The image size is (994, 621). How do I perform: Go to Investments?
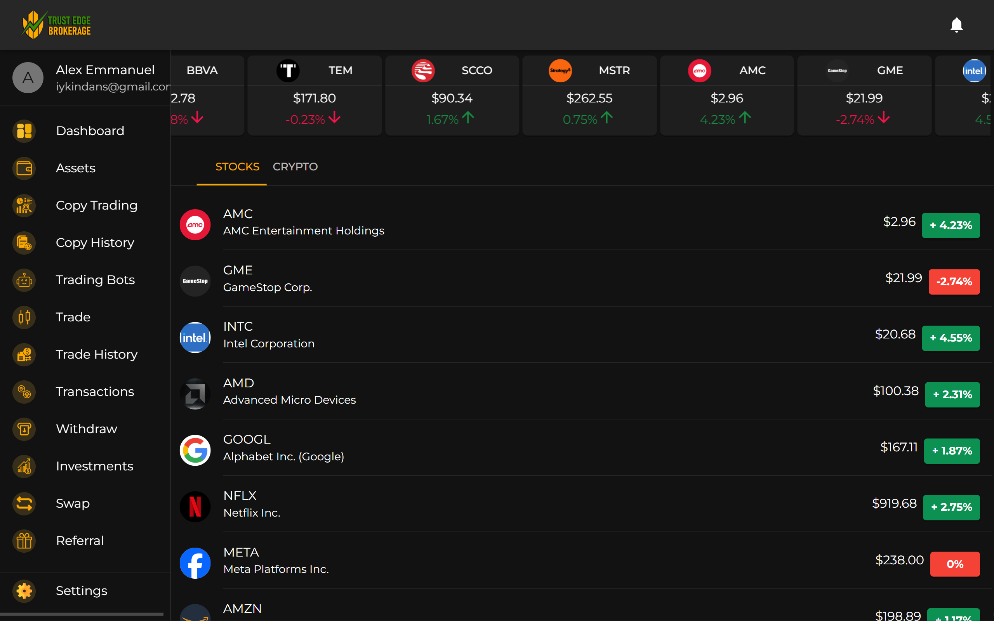pos(85,467)
